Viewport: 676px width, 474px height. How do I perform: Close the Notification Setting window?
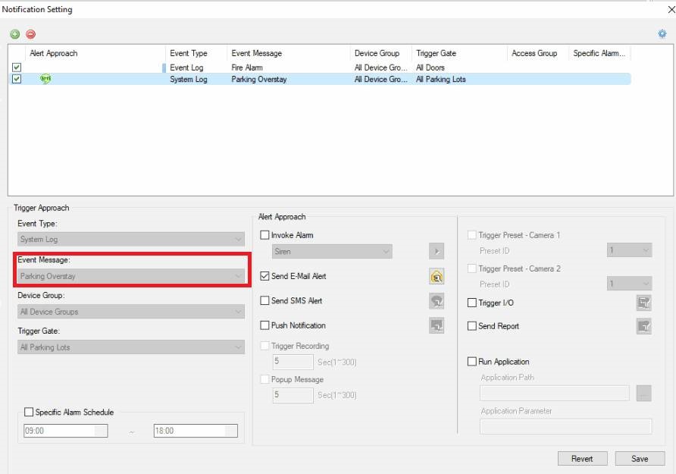coord(671,10)
